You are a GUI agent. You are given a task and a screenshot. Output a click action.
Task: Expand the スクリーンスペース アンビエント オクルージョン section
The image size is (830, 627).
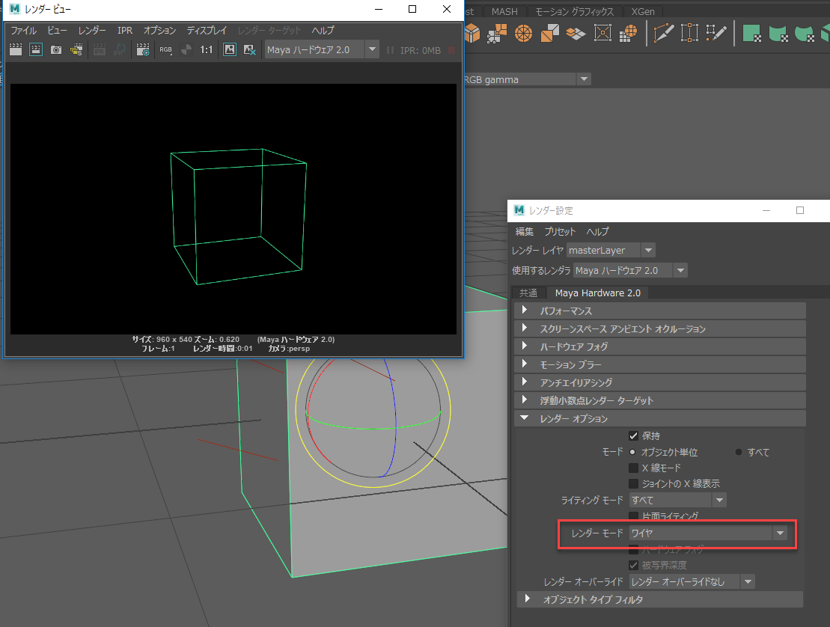659,328
